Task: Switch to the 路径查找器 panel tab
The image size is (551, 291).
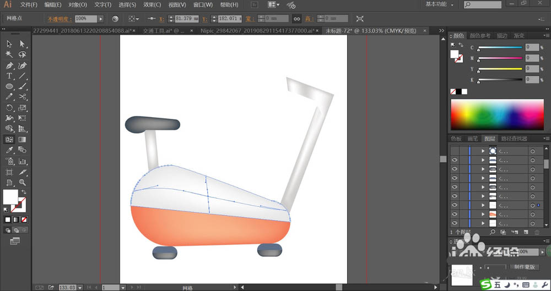Action: click(514, 139)
